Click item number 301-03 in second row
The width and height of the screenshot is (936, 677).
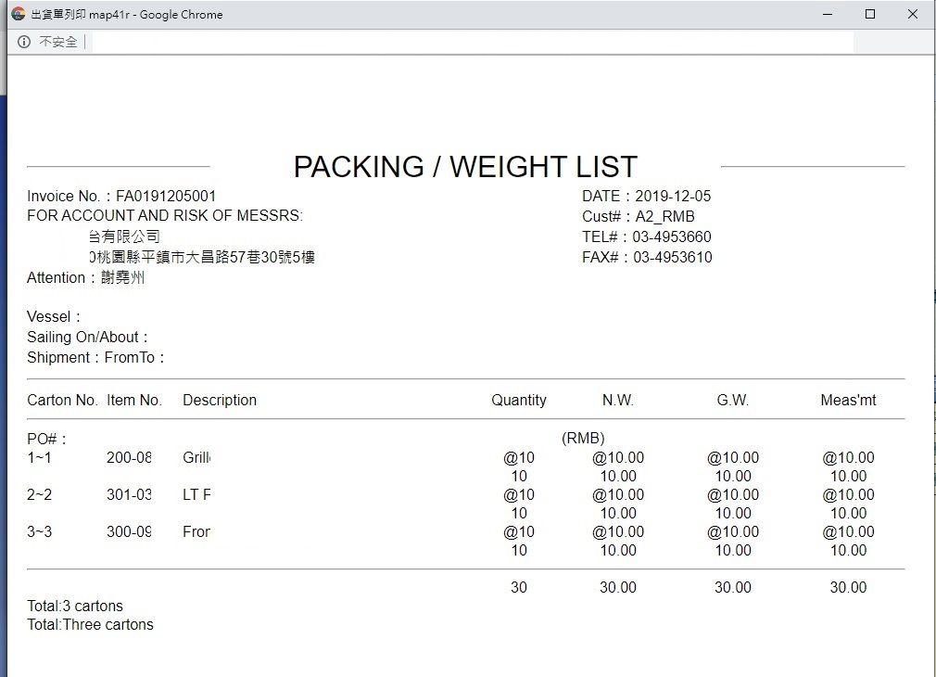point(129,494)
